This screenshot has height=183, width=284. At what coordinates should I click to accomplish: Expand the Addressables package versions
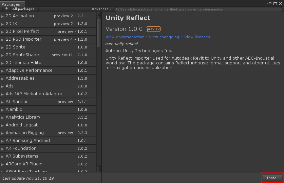coord(3,79)
